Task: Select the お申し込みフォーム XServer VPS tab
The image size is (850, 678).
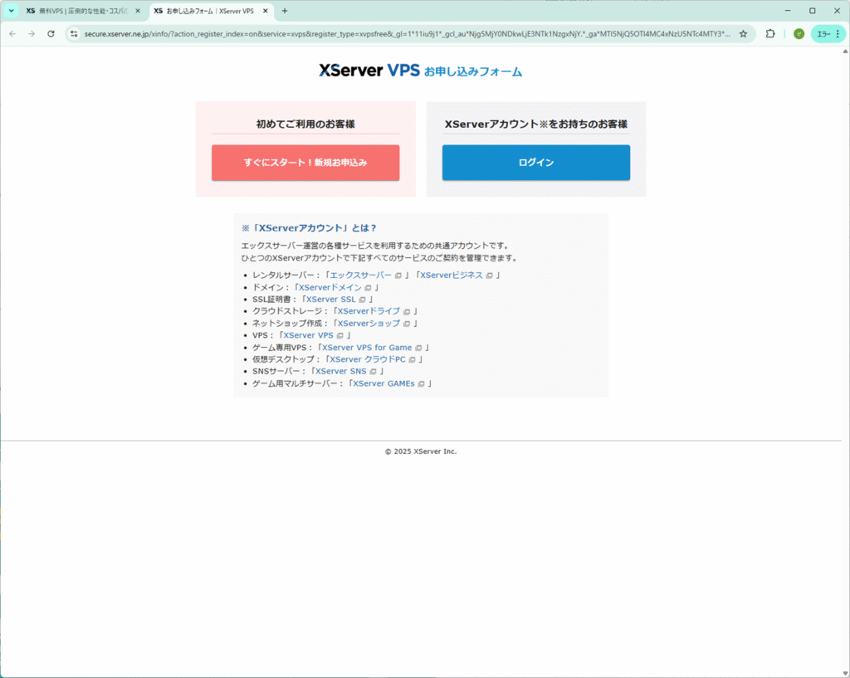Action: pyautogui.click(x=208, y=11)
